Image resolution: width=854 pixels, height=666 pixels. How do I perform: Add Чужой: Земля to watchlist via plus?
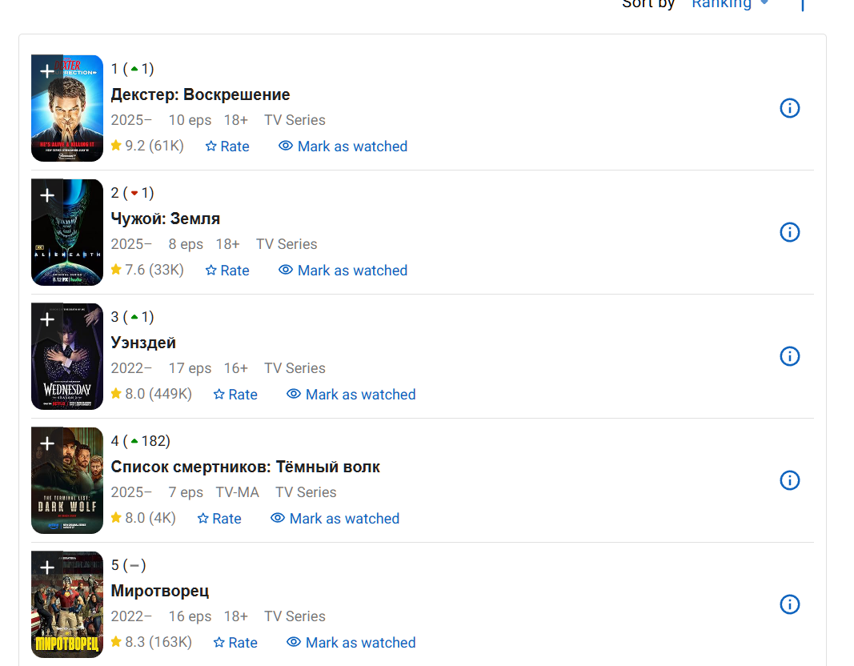point(47,195)
